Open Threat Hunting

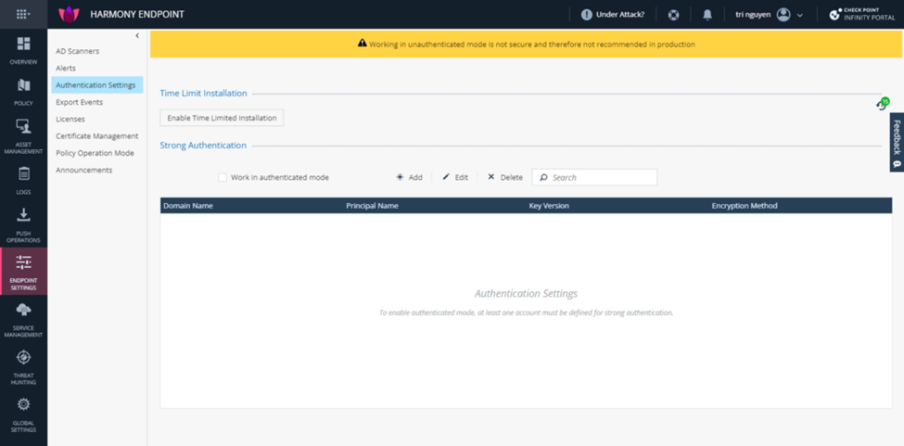pos(23,366)
